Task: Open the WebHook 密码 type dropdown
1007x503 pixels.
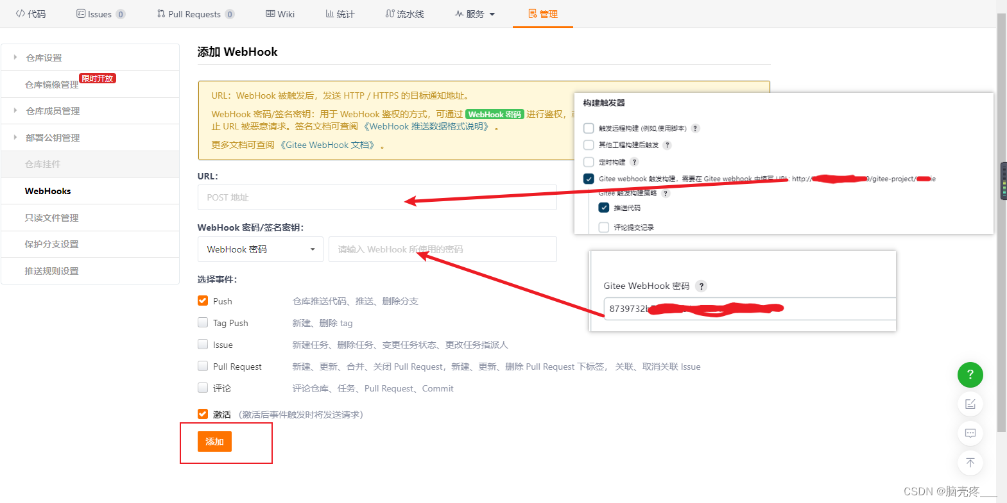Action: click(261, 249)
